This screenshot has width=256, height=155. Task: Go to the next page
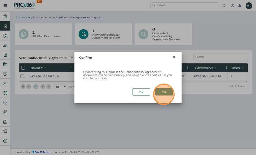click(43, 87)
